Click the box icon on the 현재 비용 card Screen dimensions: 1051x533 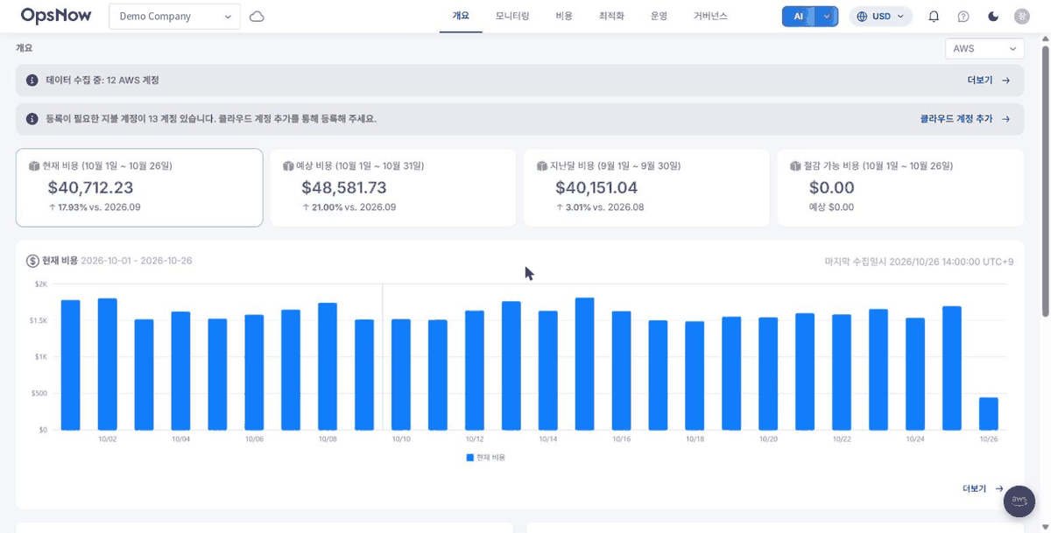34,166
